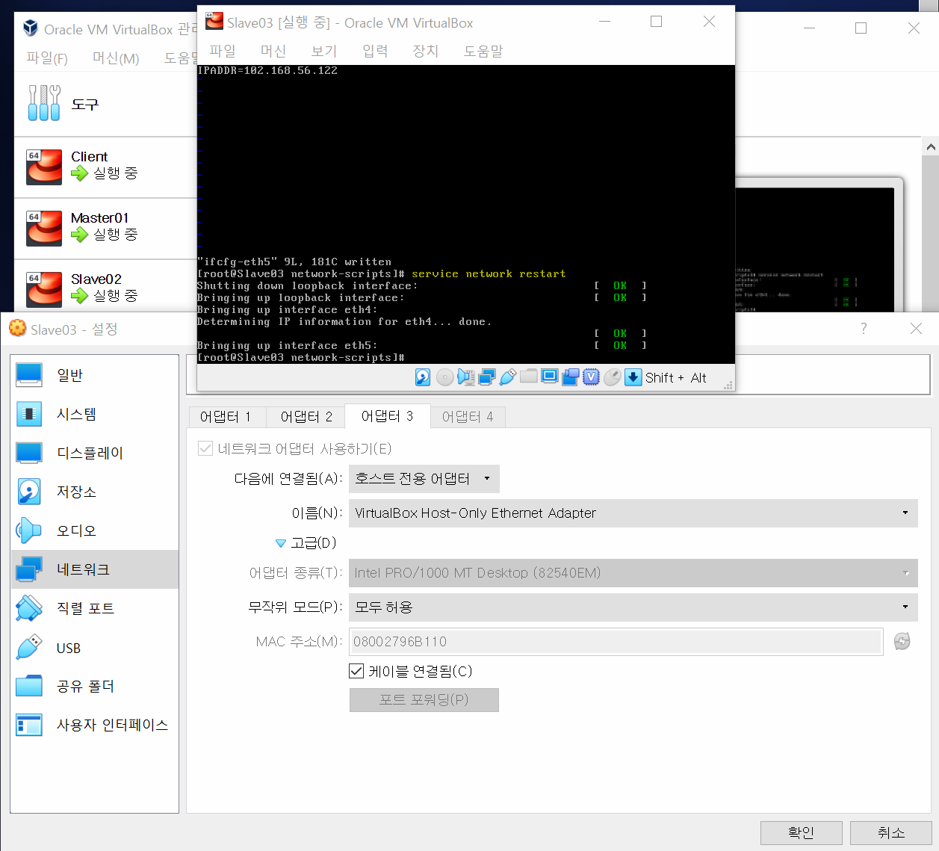Click the 포트 포워딩(P) button

(424, 700)
